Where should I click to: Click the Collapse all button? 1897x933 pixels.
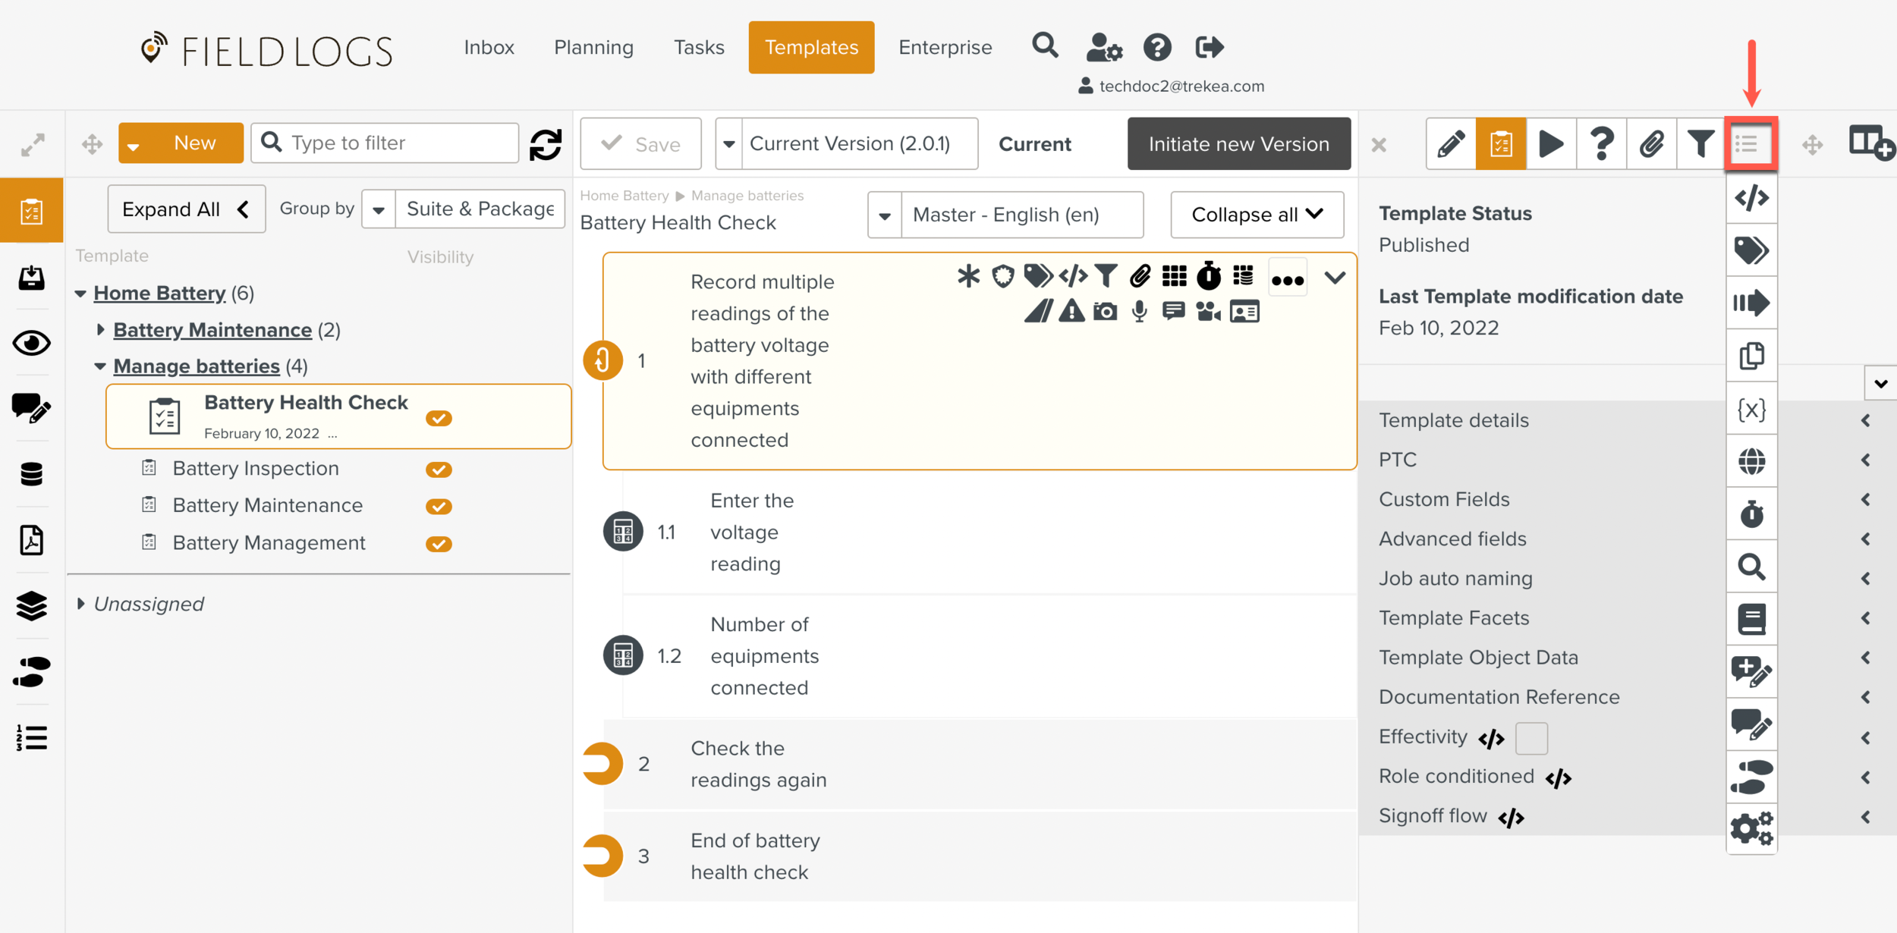(1257, 215)
